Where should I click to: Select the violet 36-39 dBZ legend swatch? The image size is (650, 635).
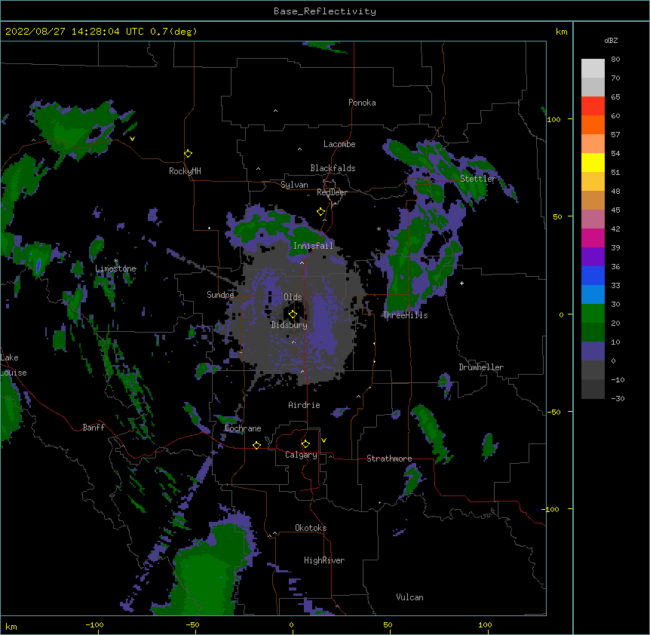tap(593, 257)
